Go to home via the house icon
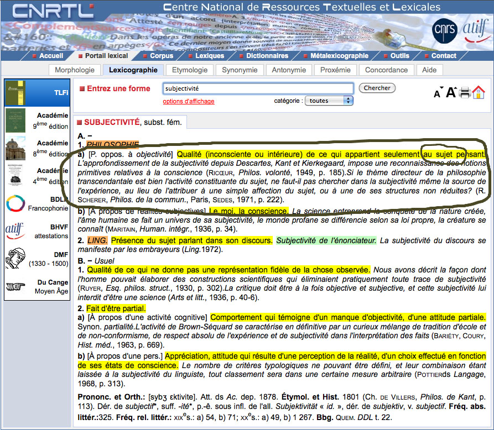Screen dimensions: 494x430 [479, 92]
